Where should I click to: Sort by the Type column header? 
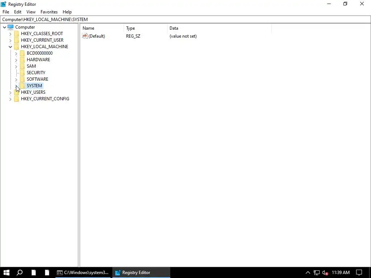coord(146,28)
